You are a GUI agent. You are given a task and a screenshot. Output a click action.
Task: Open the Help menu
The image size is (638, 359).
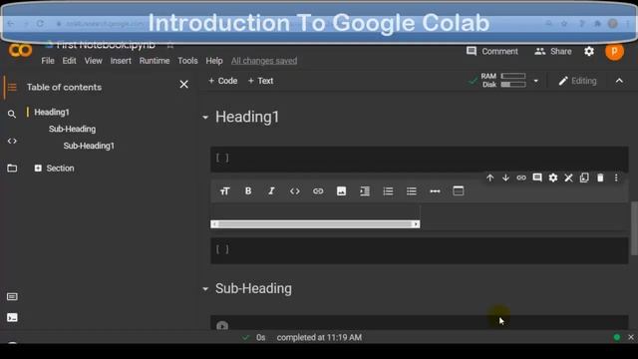coord(214,61)
